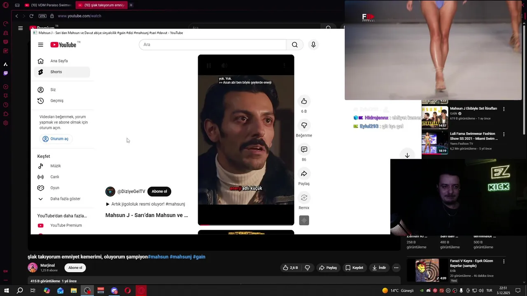Open Windows Start menu
Image resolution: width=527 pixels, height=296 pixels.
(7, 291)
